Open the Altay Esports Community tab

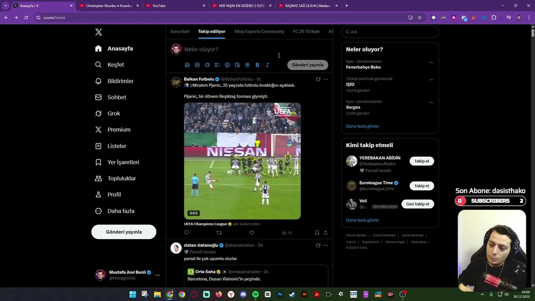[259, 31]
